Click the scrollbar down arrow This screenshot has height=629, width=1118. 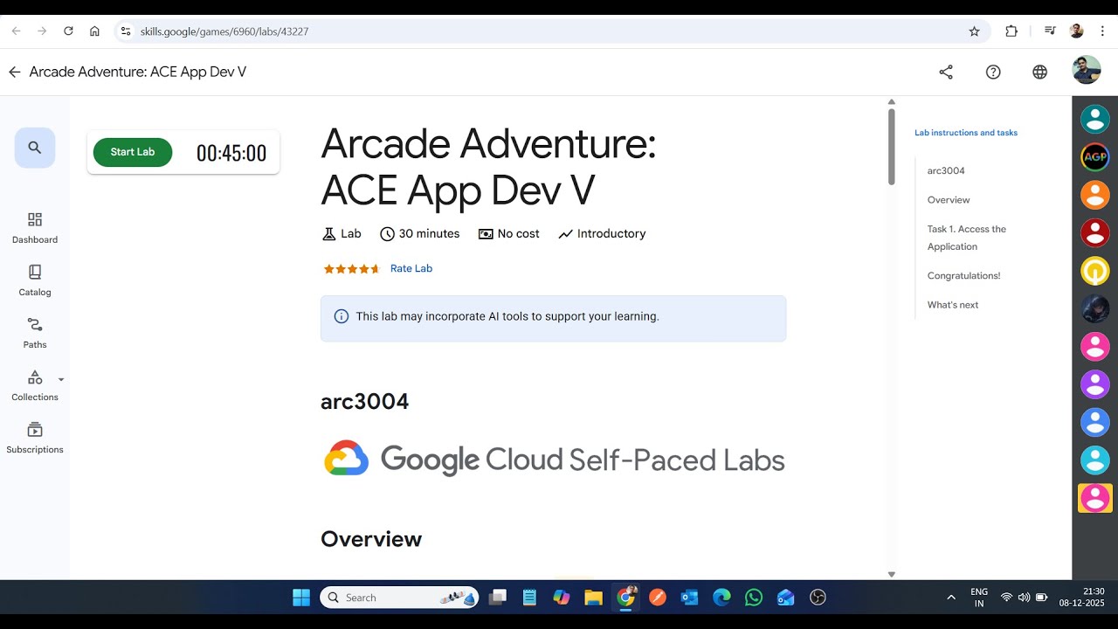(x=891, y=574)
